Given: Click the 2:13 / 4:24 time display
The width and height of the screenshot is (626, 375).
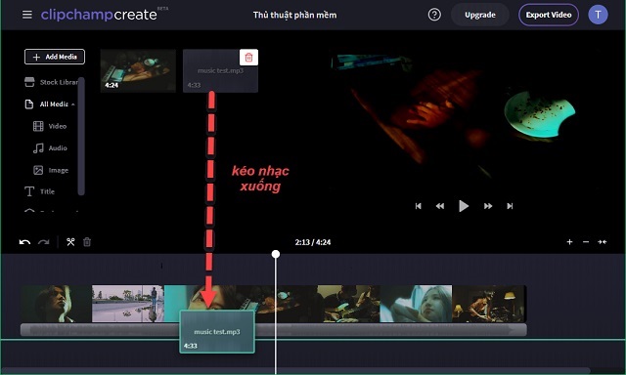Looking at the screenshot, I should [313, 242].
